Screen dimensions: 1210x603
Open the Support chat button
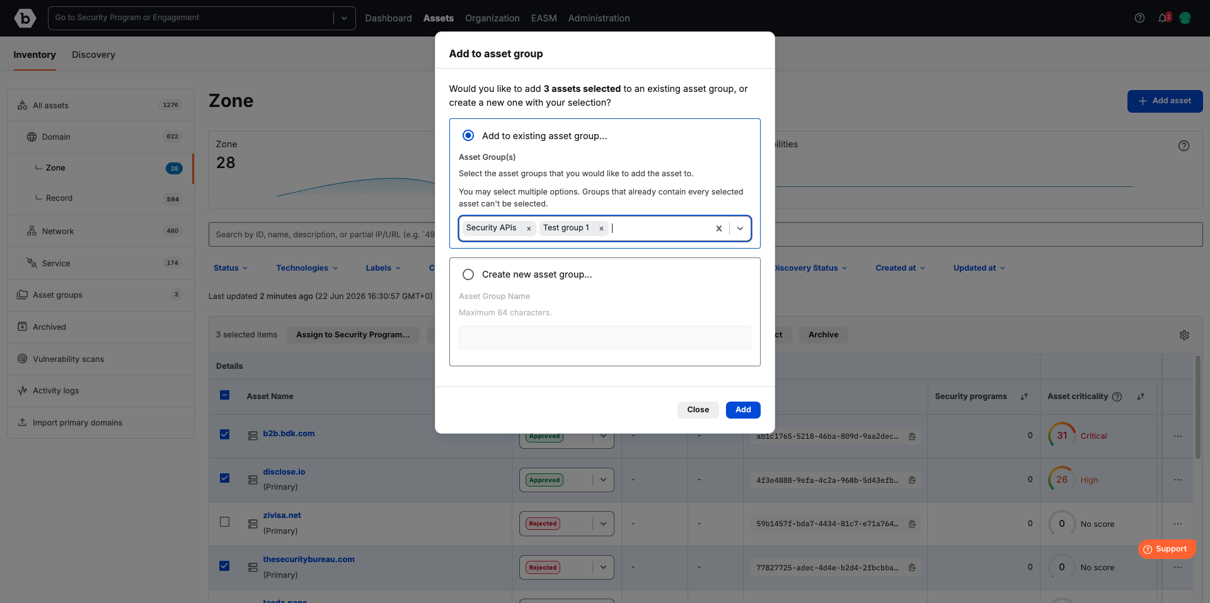pos(1167,549)
